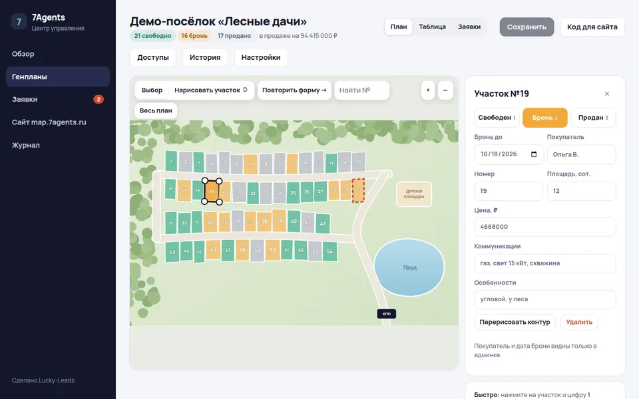Click the Цена field showing 4668000
Image resolution: width=639 pixels, height=399 pixels.
coord(545,227)
